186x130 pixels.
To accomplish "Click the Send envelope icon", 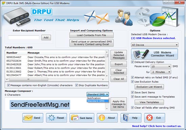I will click(28, 118).
